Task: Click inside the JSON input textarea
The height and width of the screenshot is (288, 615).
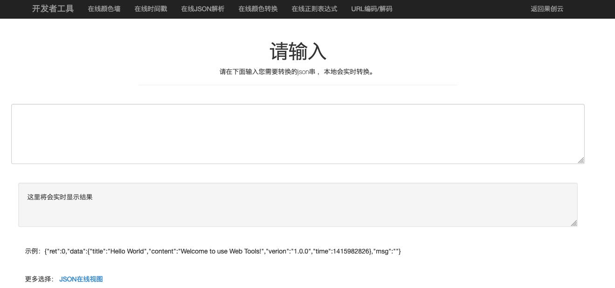Action: point(298,134)
